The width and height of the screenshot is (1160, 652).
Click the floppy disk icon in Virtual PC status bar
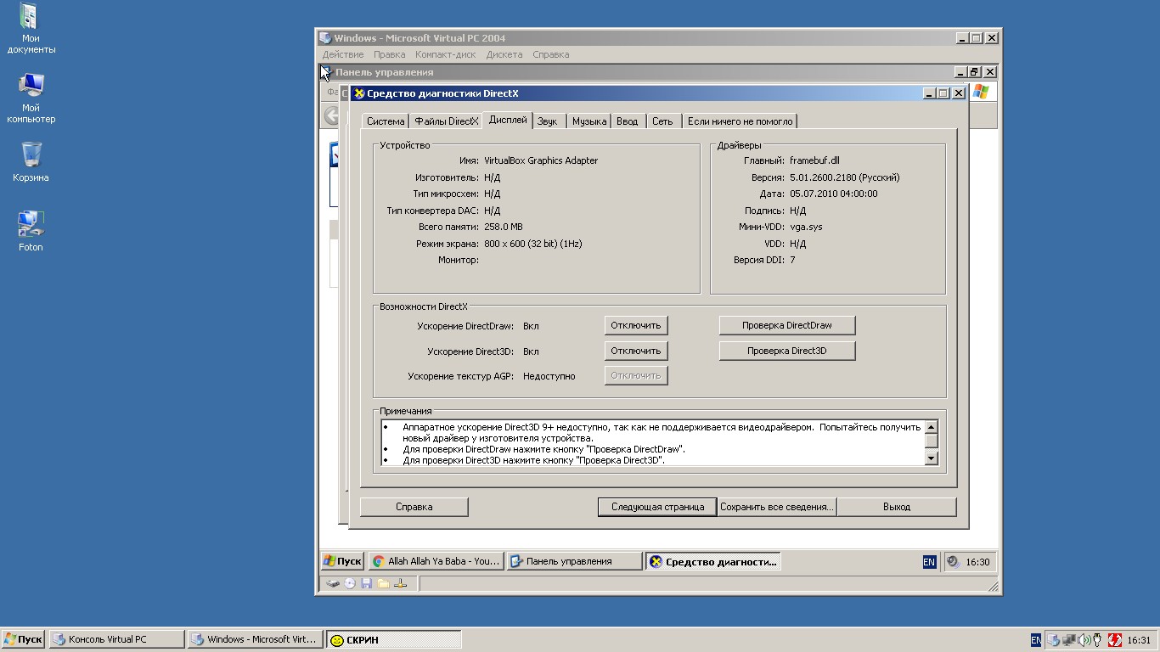(x=366, y=583)
